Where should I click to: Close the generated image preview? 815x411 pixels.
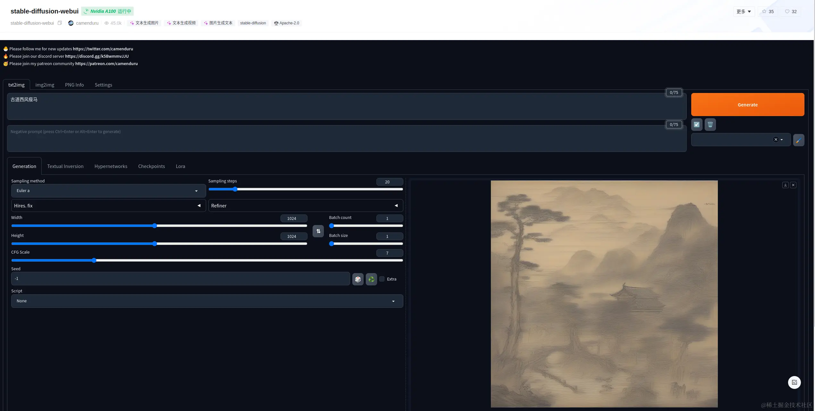pos(793,185)
